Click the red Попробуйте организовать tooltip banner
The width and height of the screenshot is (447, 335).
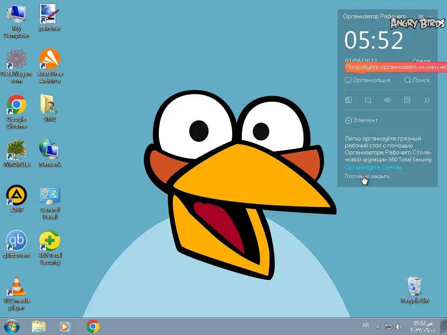click(x=395, y=67)
